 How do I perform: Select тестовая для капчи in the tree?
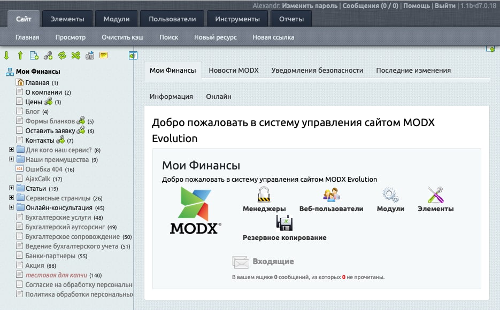[56, 275]
